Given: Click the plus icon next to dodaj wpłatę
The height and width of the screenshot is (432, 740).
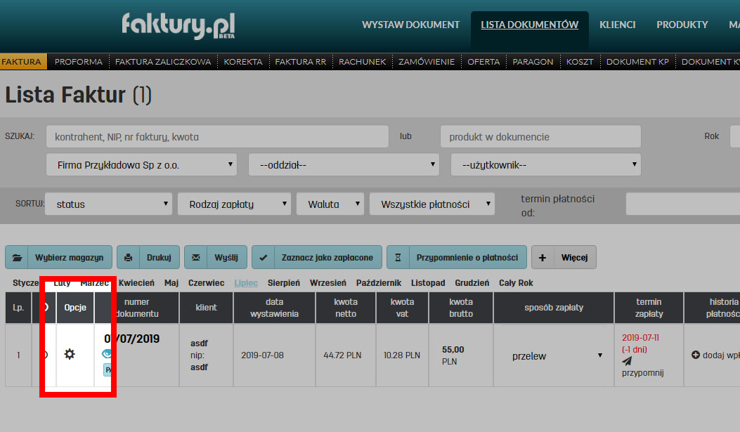Looking at the screenshot, I should coord(696,354).
